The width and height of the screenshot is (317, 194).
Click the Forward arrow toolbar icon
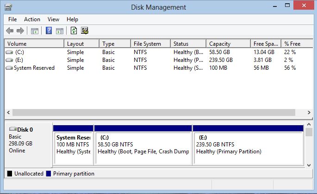tap(20, 31)
